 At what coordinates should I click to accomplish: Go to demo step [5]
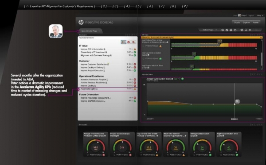pyautogui.click(x=138, y=6)
